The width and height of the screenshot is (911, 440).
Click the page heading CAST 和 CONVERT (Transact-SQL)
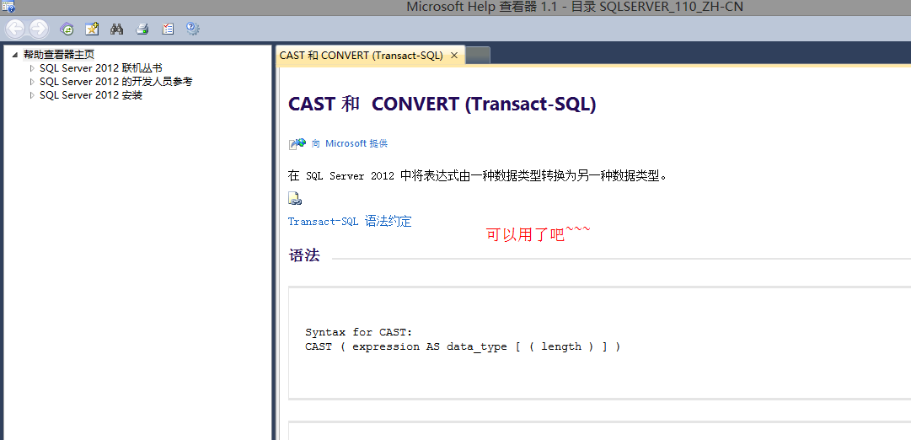tap(442, 104)
